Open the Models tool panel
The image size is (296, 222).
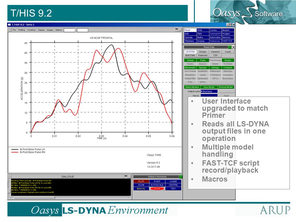[228, 30]
